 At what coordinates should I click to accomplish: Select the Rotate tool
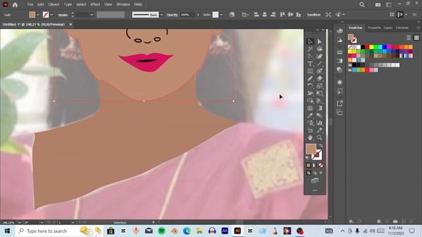310,86
